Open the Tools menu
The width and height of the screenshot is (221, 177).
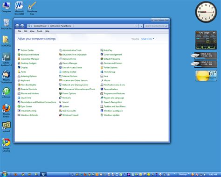click(x=40, y=31)
